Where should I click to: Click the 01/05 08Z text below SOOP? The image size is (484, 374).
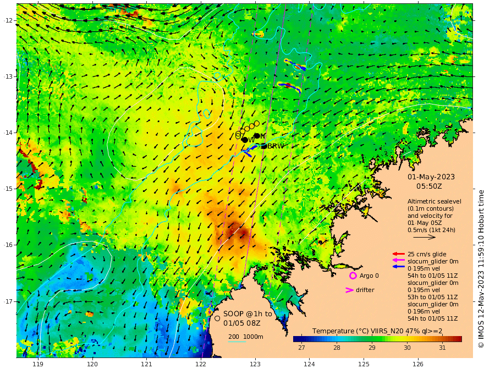pos(241,323)
